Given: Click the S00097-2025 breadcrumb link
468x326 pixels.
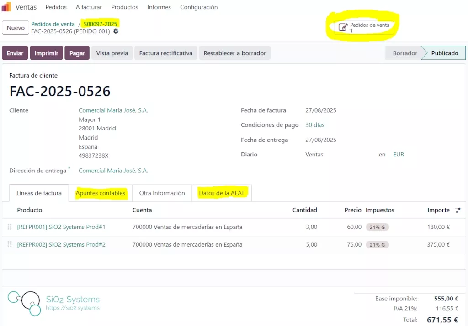Looking at the screenshot, I should pyautogui.click(x=101, y=24).
